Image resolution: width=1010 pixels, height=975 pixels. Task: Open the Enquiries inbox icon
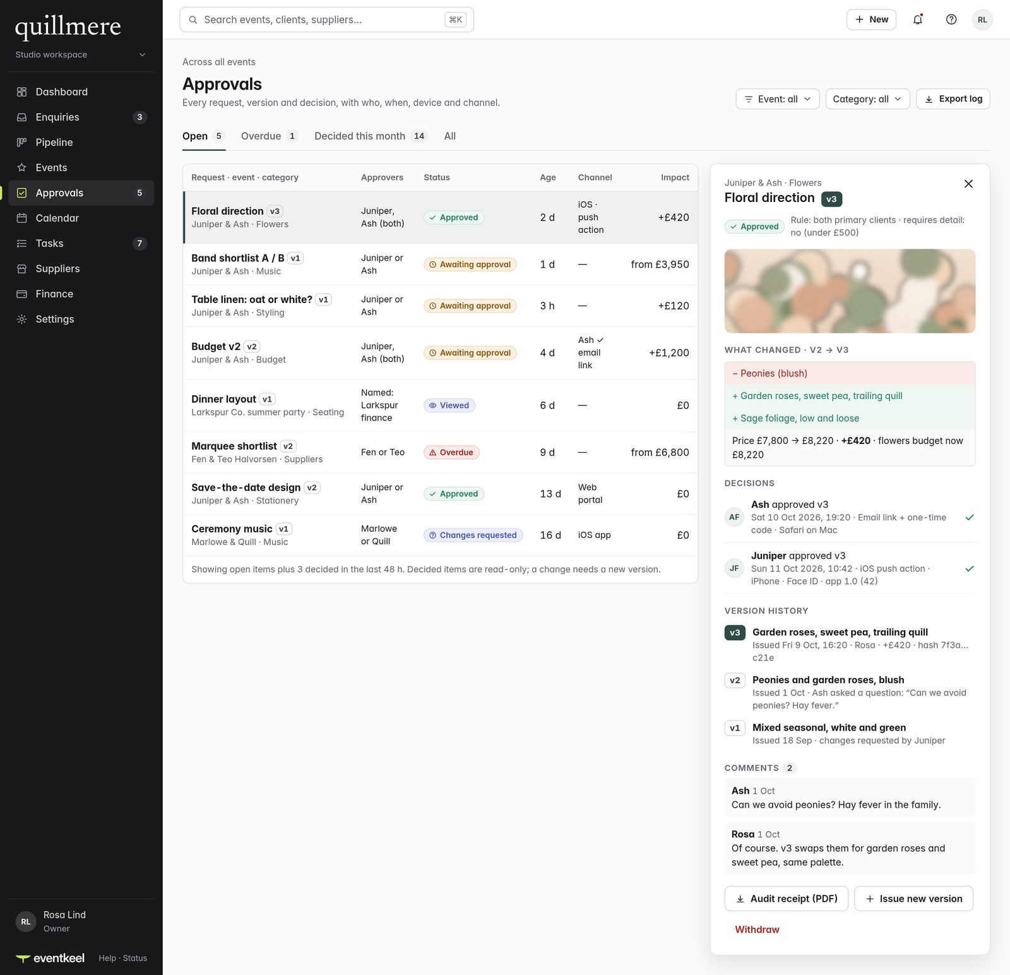click(x=21, y=117)
